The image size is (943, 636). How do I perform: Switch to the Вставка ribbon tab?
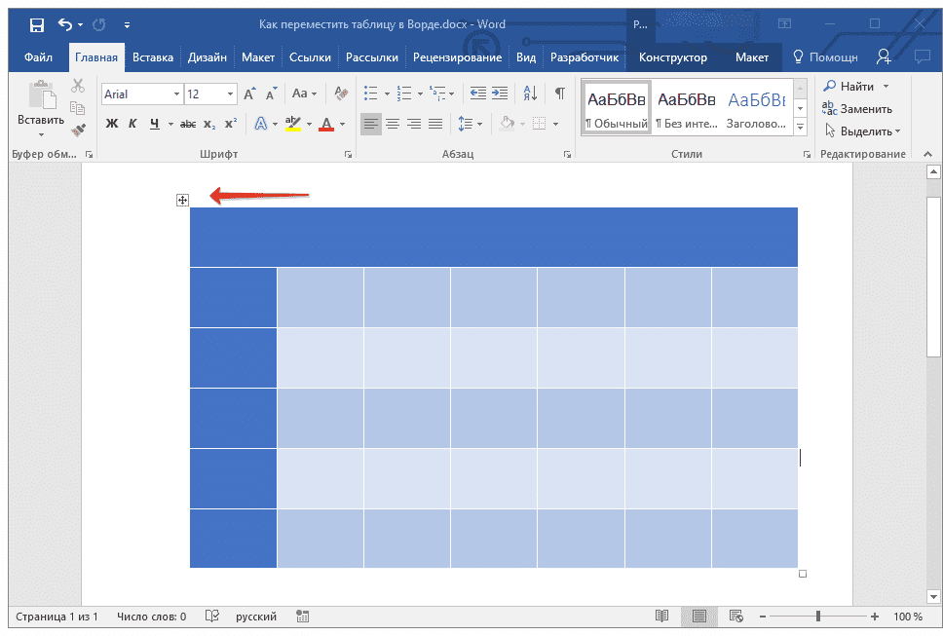[152, 57]
